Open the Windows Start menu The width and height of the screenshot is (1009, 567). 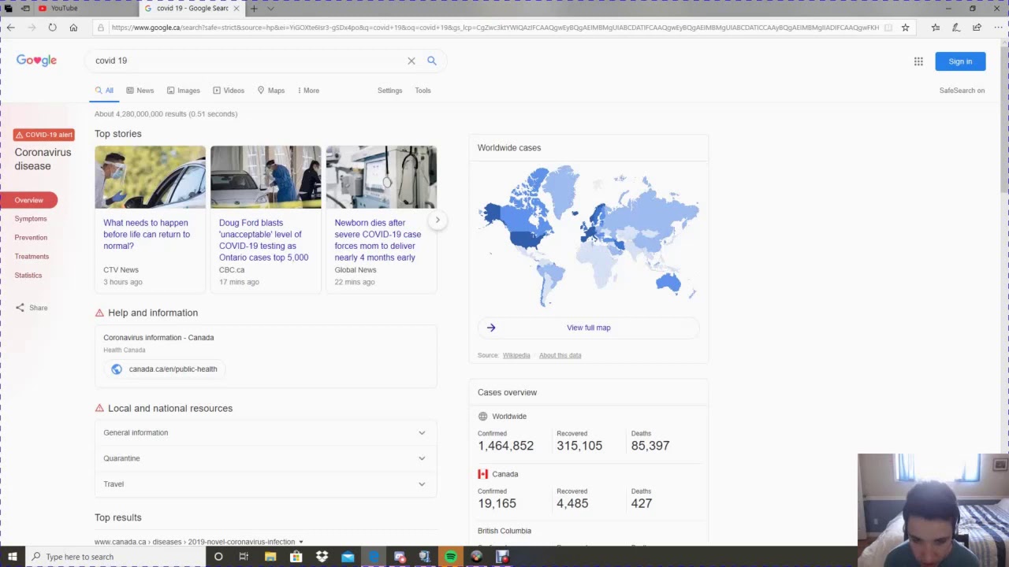[12, 557]
